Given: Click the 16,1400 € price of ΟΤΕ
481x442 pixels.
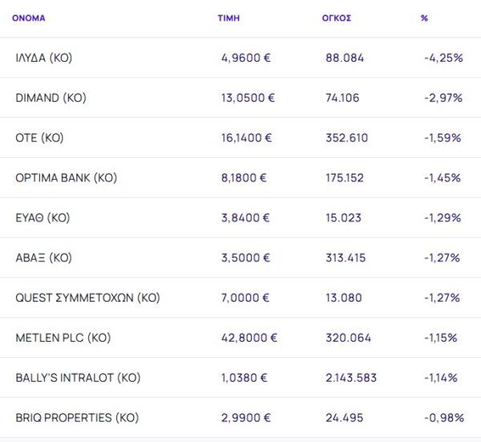Looking at the screenshot, I should [247, 138].
